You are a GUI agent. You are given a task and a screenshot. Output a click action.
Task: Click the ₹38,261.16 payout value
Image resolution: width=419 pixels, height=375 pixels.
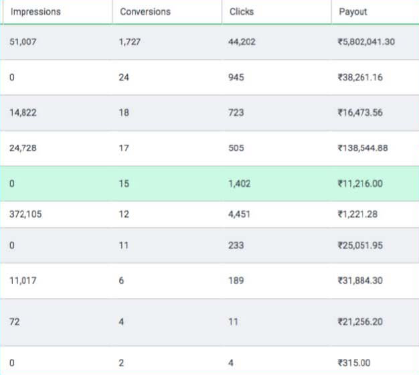pos(360,78)
